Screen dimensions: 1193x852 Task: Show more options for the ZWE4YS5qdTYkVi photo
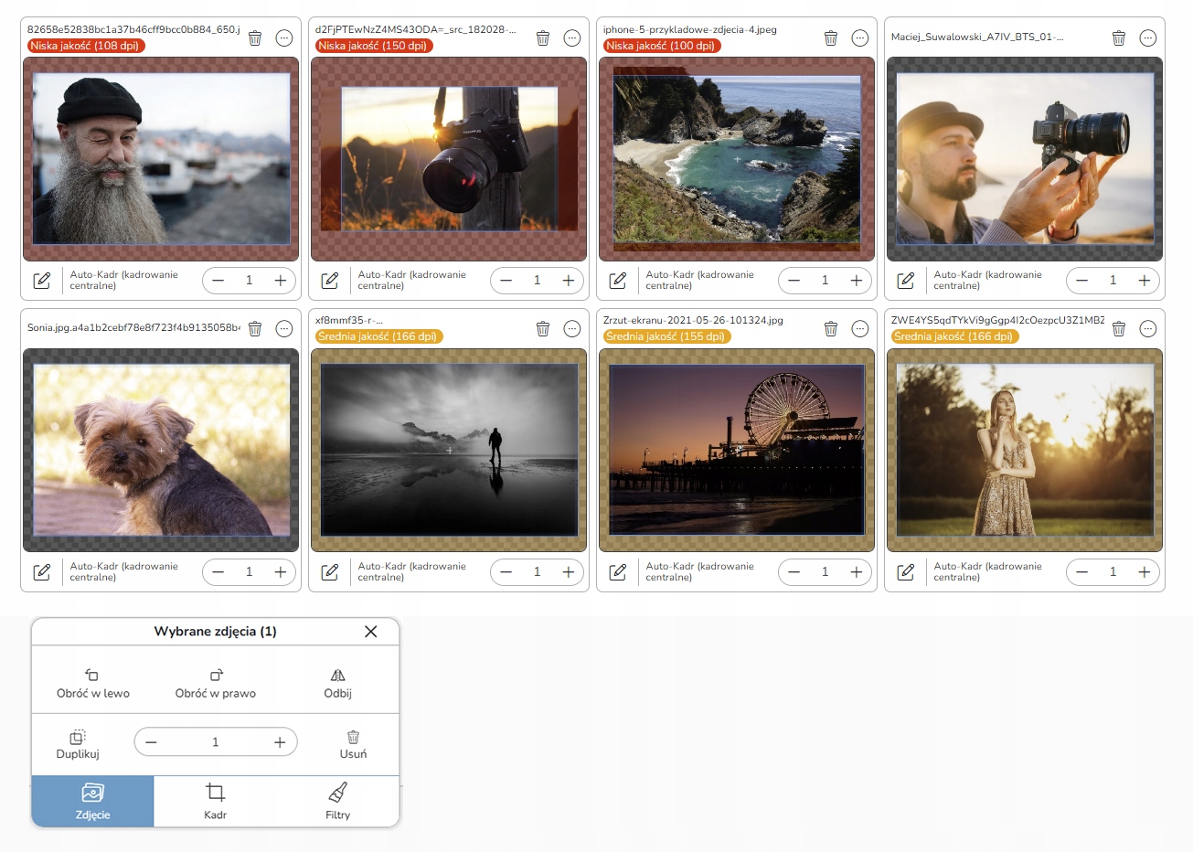pyautogui.click(x=1148, y=328)
